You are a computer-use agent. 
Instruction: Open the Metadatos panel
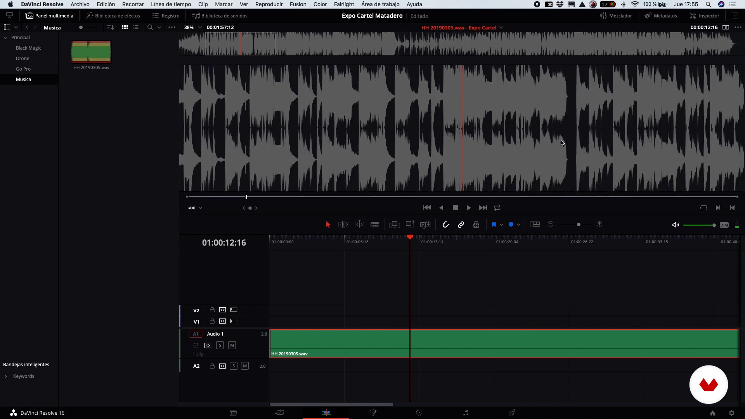(x=661, y=16)
